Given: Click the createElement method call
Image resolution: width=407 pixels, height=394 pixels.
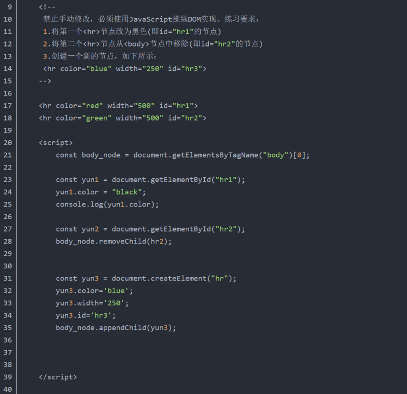Looking at the screenshot, I should coord(178,278).
